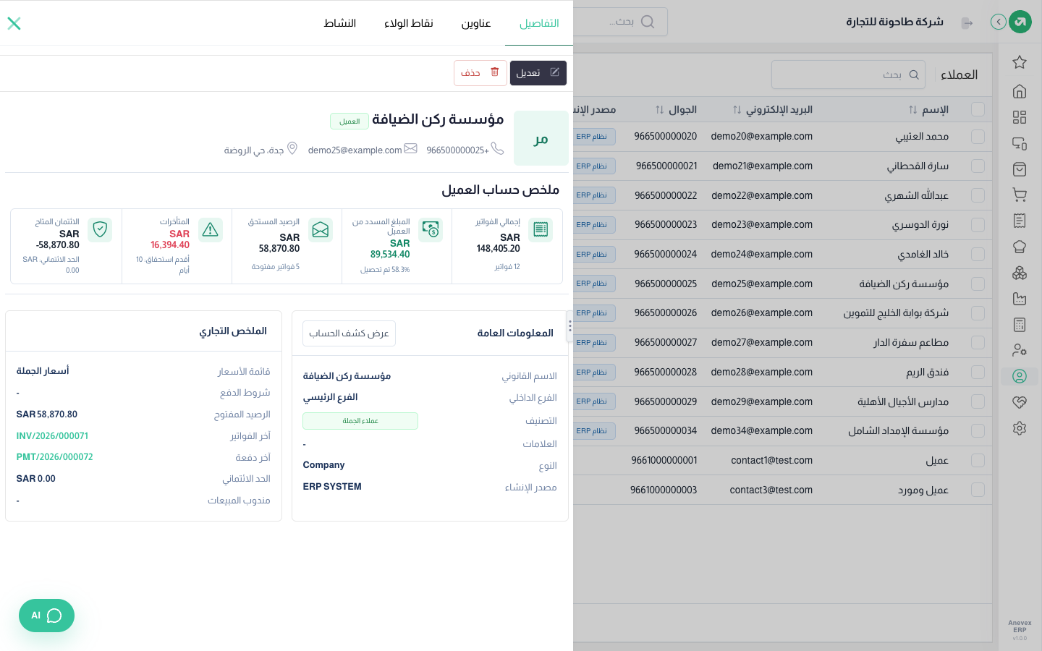
Task: Click the email envelope icon in header
Action: click(x=410, y=148)
